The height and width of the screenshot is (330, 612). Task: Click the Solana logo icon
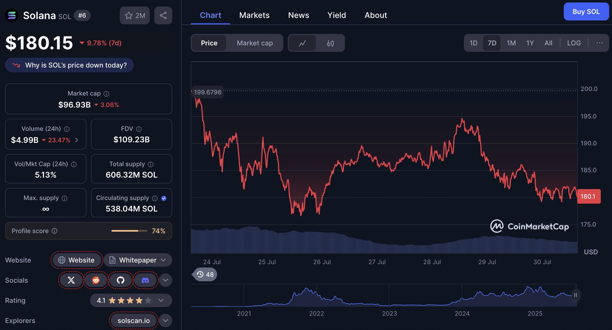tap(12, 15)
